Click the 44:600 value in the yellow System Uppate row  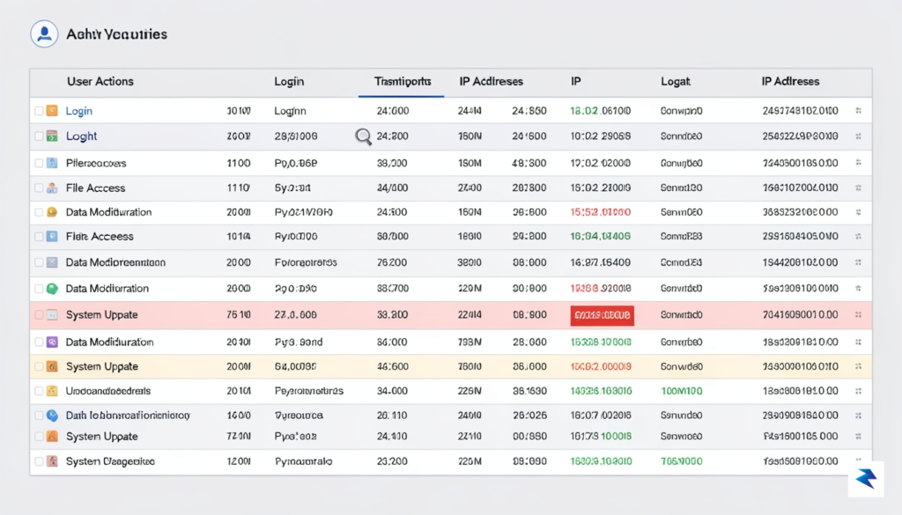point(393,367)
